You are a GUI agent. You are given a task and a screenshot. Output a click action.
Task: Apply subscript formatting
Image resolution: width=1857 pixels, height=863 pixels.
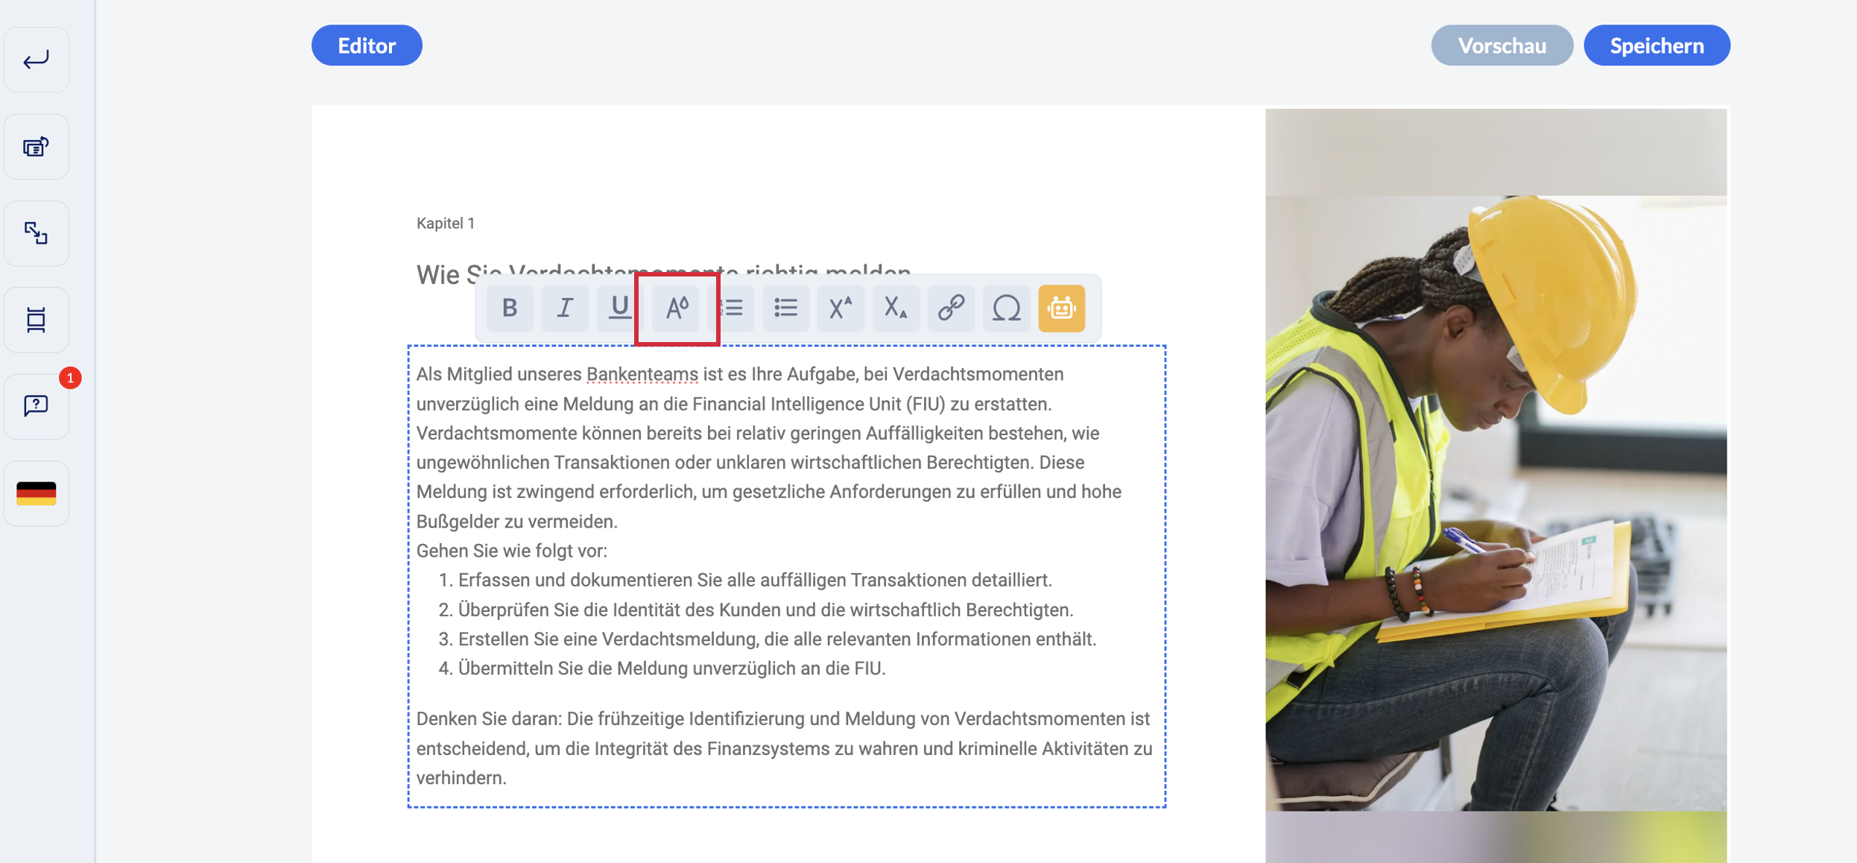pyautogui.click(x=896, y=308)
